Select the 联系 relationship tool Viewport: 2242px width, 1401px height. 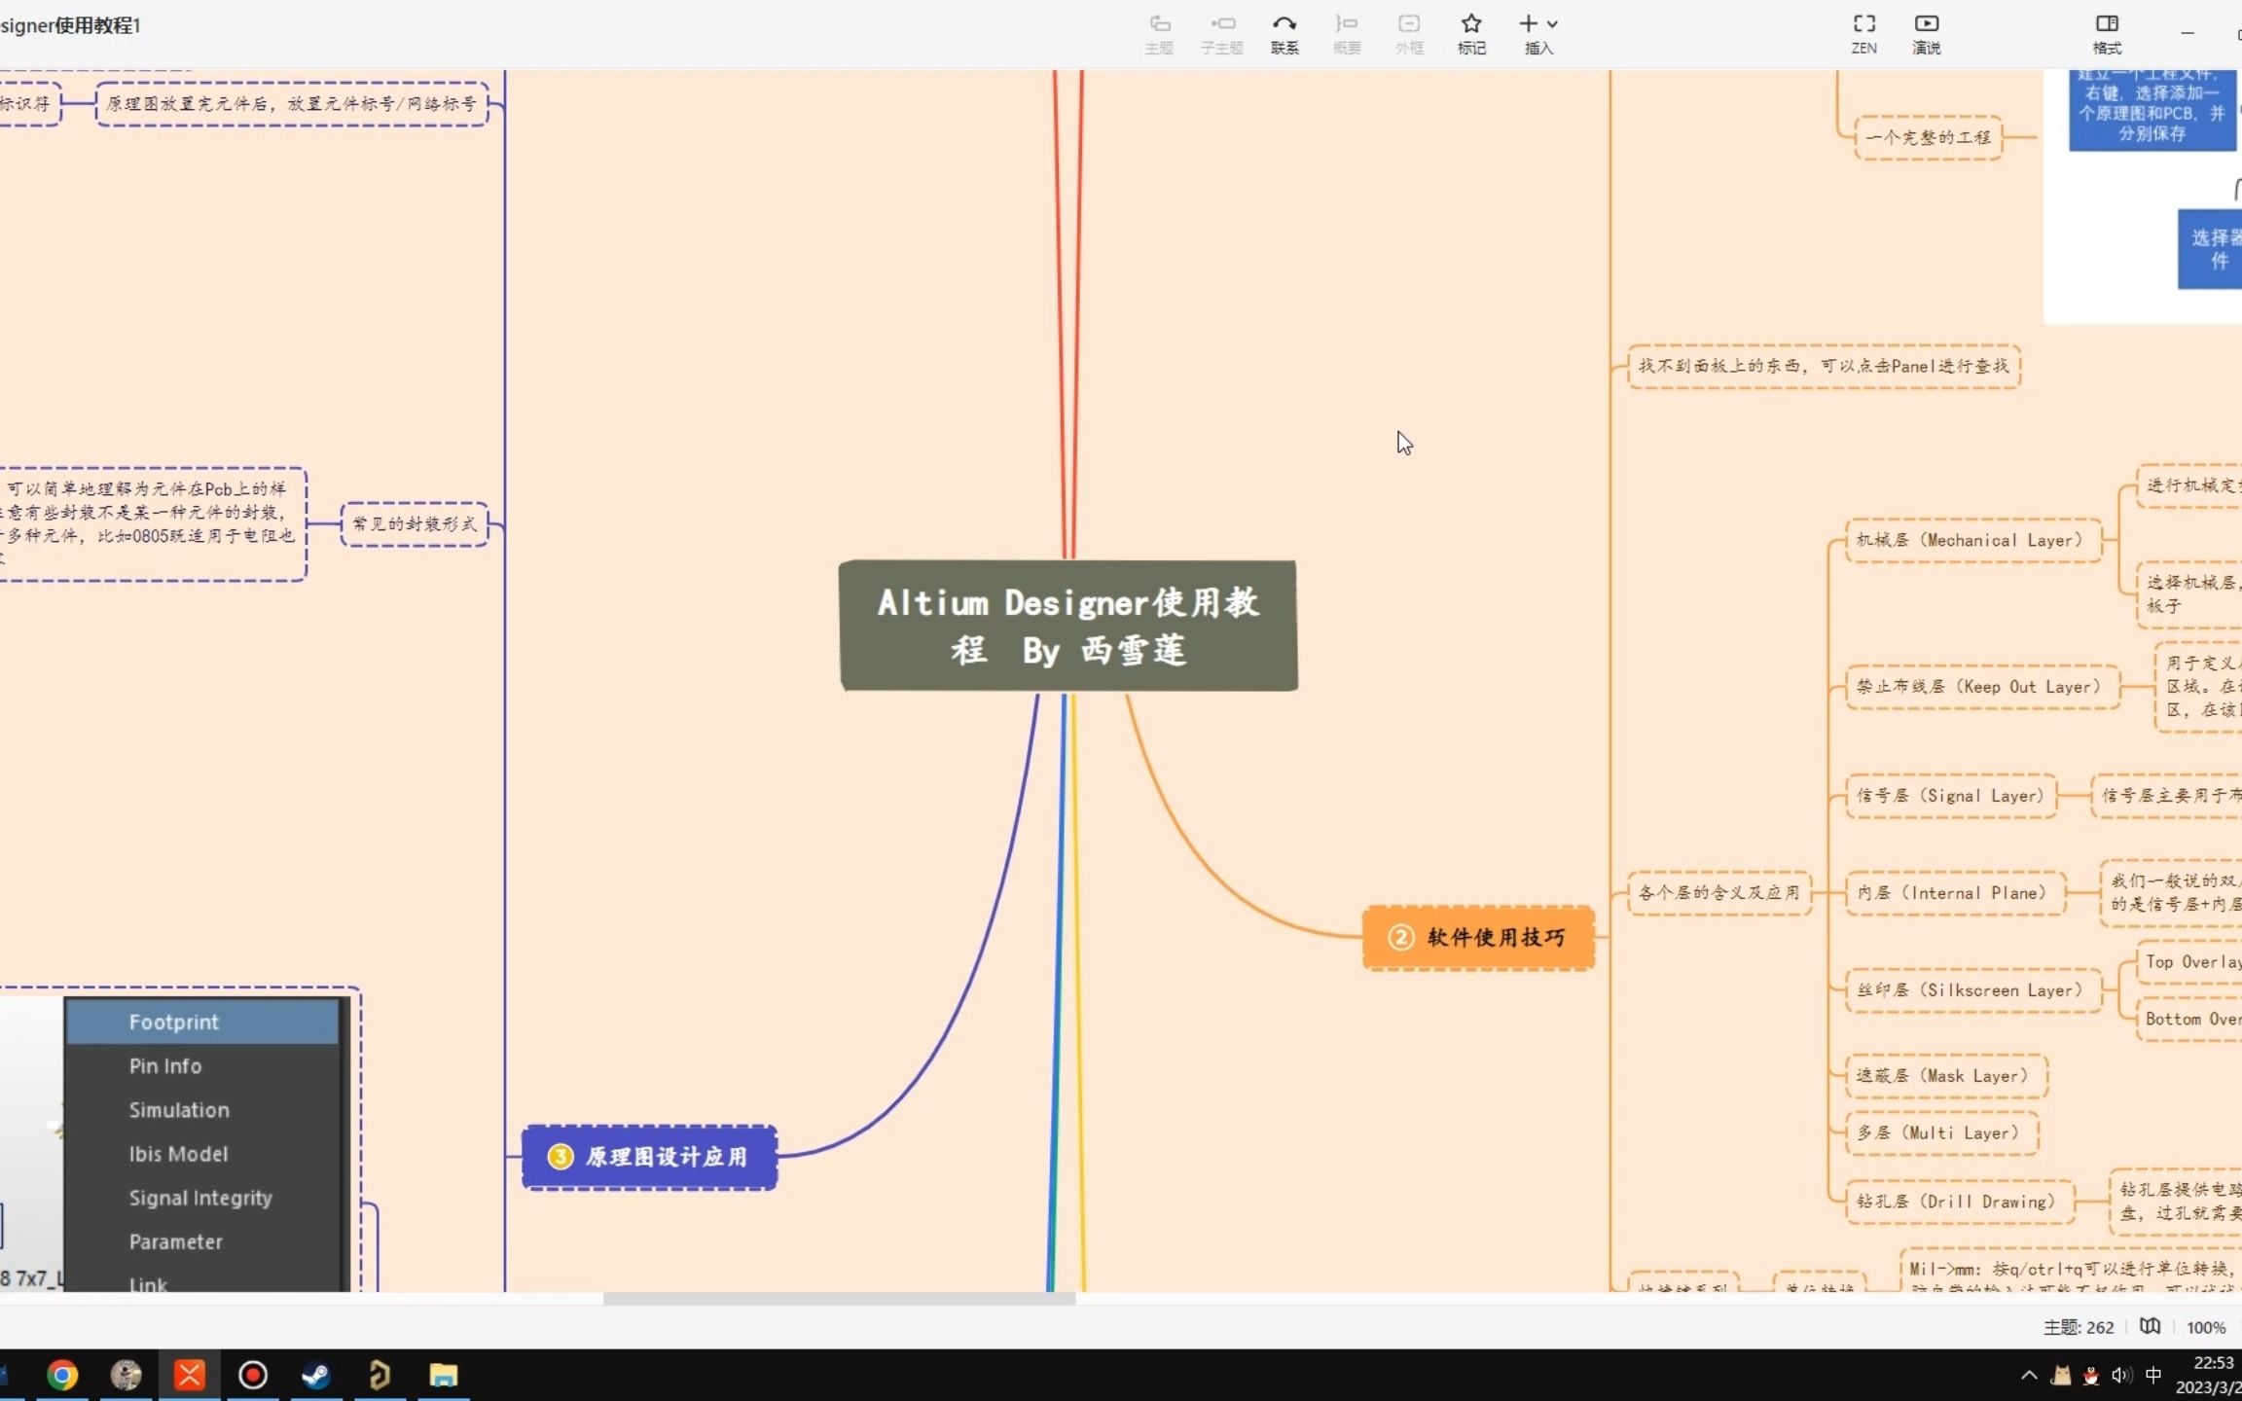point(1284,34)
